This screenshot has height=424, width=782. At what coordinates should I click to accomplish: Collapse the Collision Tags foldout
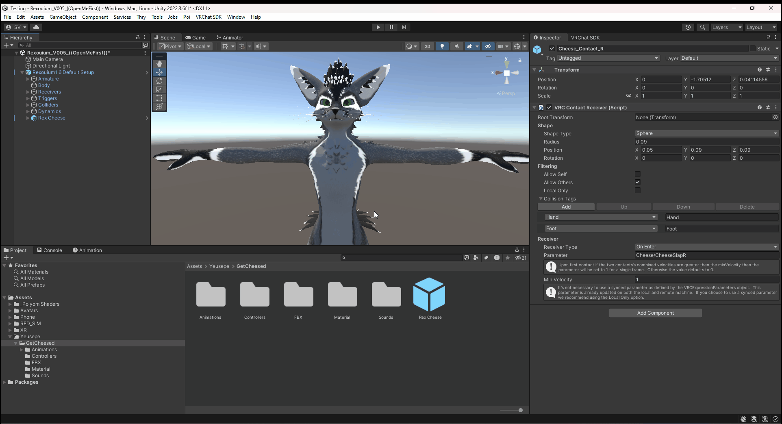541,199
